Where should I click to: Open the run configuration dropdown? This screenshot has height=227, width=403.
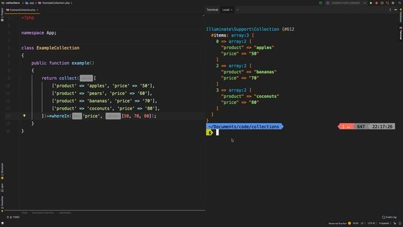tap(346, 3)
